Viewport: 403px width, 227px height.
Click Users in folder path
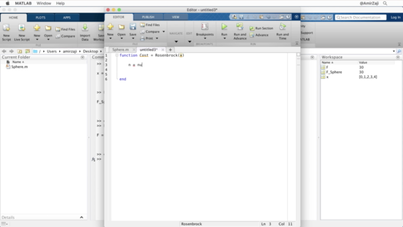tap(52, 51)
